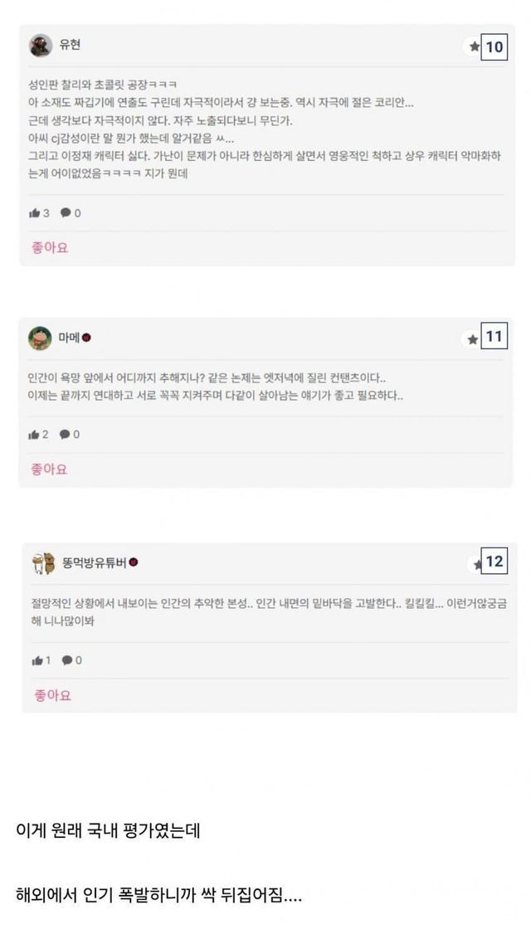Click the red badge next to 똥먹방유튜버
Image resolution: width=531 pixels, height=934 pixels.
tap(134, 563)
